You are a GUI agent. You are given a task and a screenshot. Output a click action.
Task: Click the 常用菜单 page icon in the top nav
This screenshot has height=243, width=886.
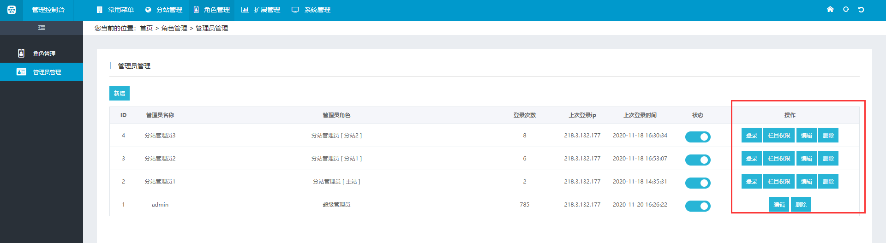click(x=99, y=10)
